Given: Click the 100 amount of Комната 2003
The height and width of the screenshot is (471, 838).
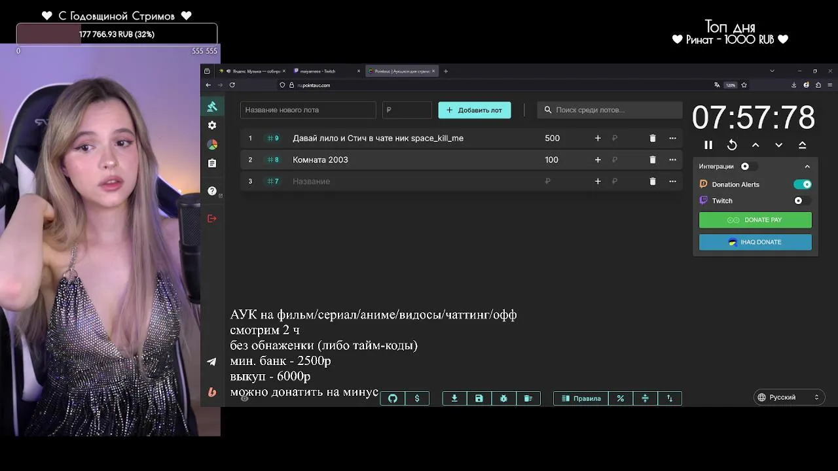Looking at the screenshot, I should (x=552, y=160).
